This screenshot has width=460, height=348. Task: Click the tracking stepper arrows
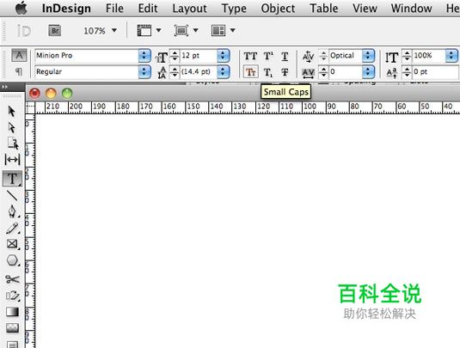pyautogui.click(x=323, y=72)
